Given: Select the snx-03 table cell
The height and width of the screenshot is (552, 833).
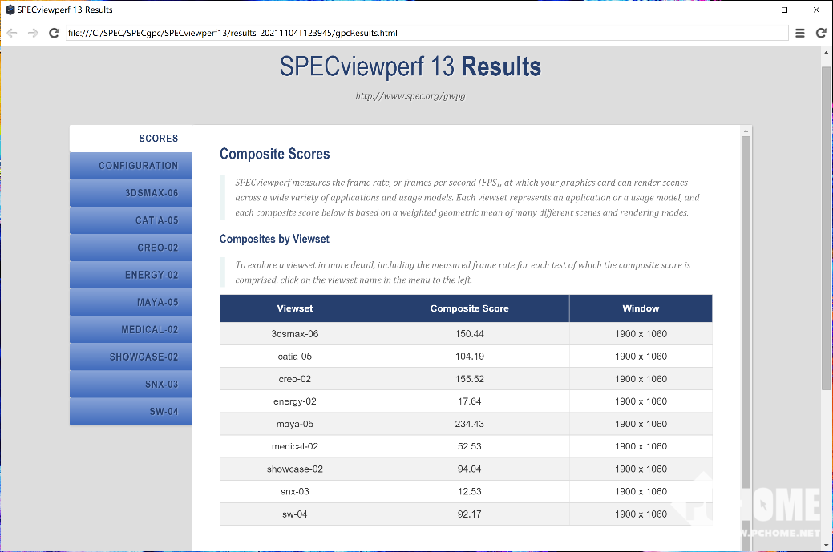Looking at the screenshot, I should click(x=295, y=491).
